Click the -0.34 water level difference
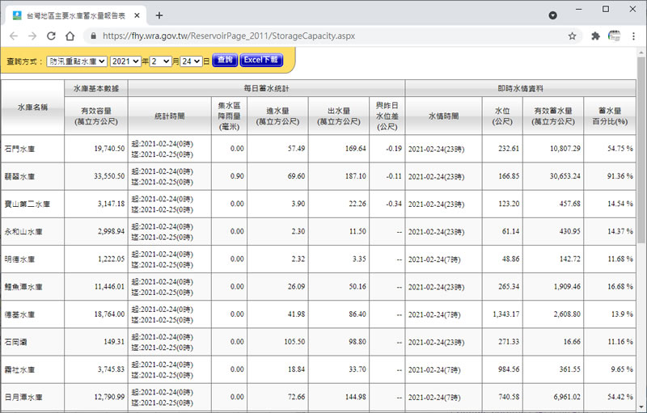The image size is (647, 413). click(x=394, y=204)
